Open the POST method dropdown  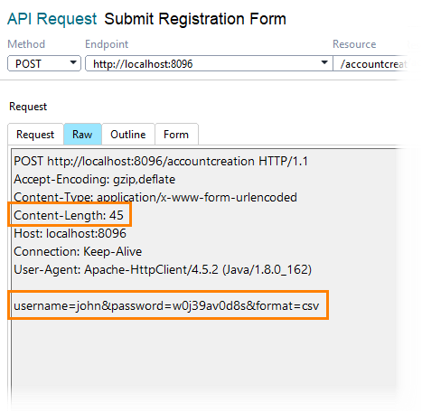[44, 63]
